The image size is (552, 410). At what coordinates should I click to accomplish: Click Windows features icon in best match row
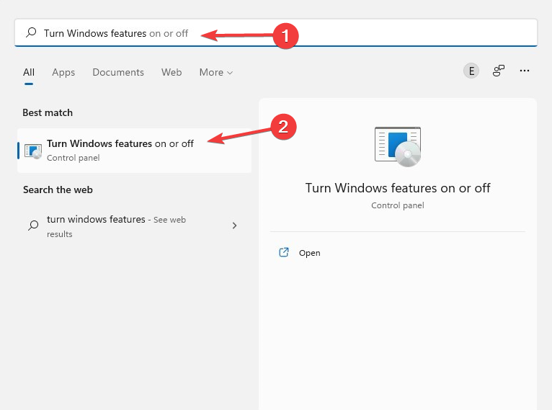pyautogui.click(x=33, y=151)
